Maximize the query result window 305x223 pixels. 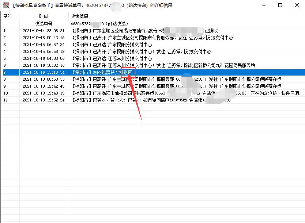pyautogui.click(x=280, y=5)
